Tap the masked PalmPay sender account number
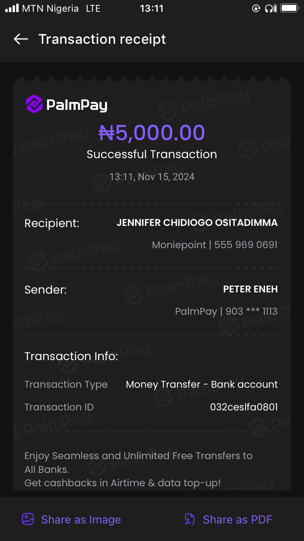The width and height of the screenshot is (304, 541). pos(226,311)
